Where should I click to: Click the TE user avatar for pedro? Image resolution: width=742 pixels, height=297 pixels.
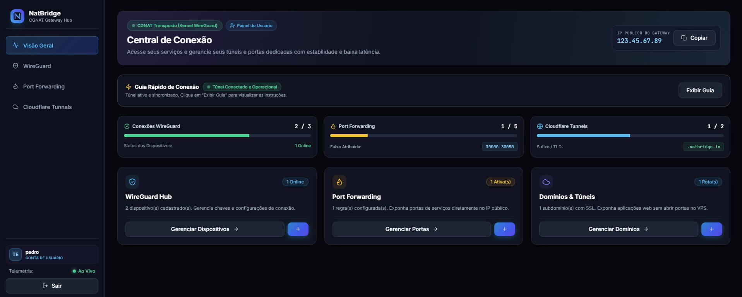[15, 255]
